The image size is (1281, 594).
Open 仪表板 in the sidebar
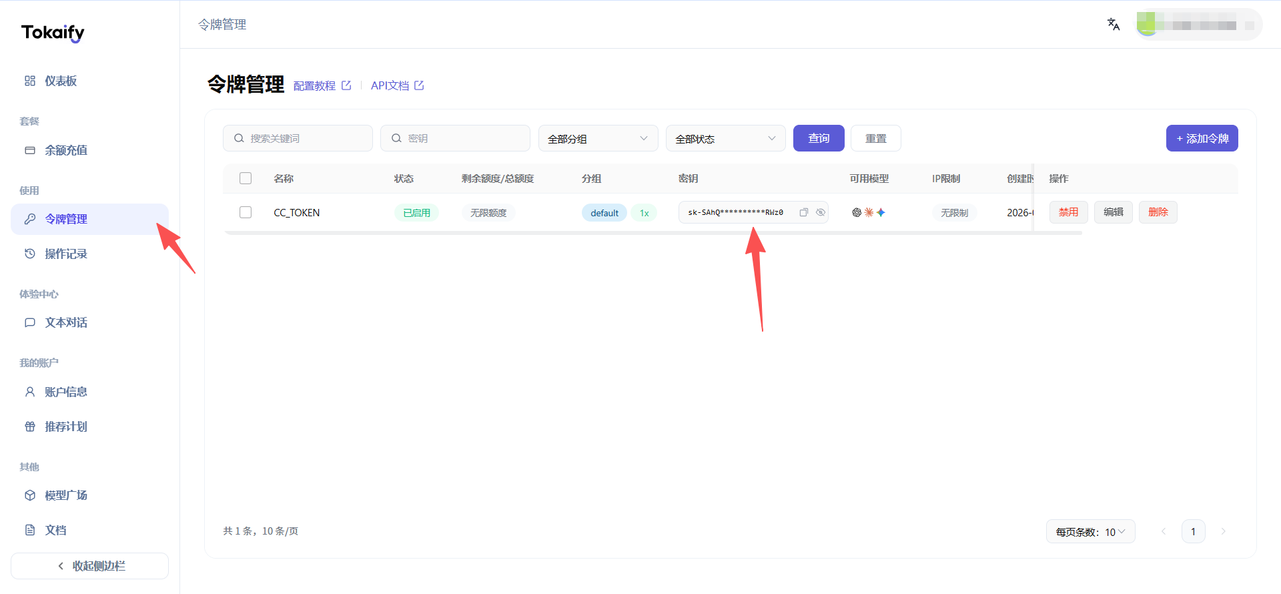click(90, 81)
